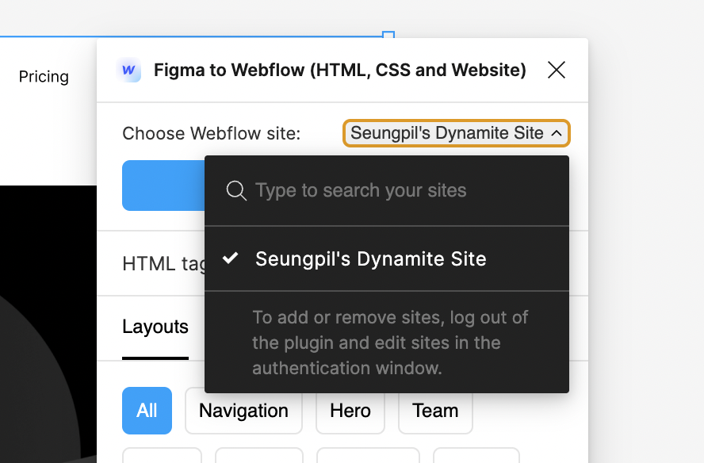
Task: Select the Team category filter
Action: (x=435, y=411)
